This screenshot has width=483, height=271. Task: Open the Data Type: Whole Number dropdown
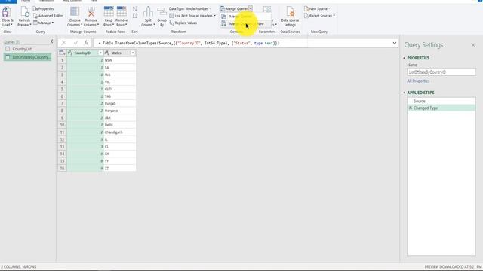pos(189,8)
